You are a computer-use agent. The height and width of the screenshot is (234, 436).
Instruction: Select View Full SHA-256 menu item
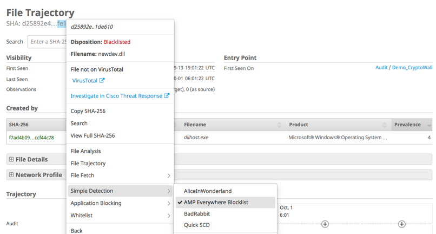click(x=93, y=135)
